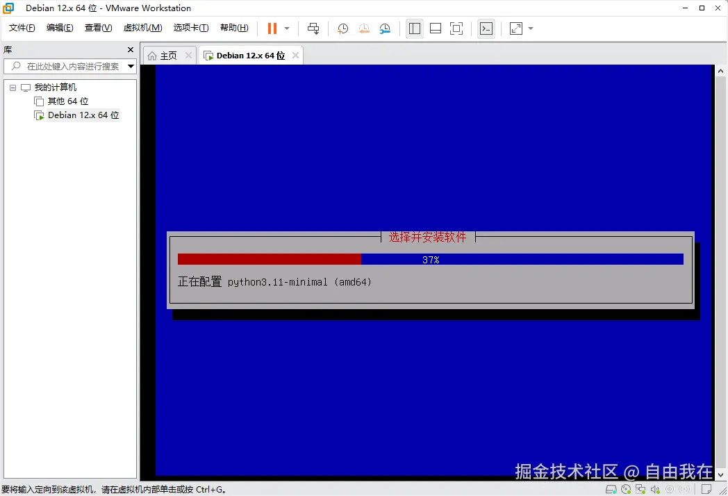Toggle the thumbnail bar display

coord(436,28)
